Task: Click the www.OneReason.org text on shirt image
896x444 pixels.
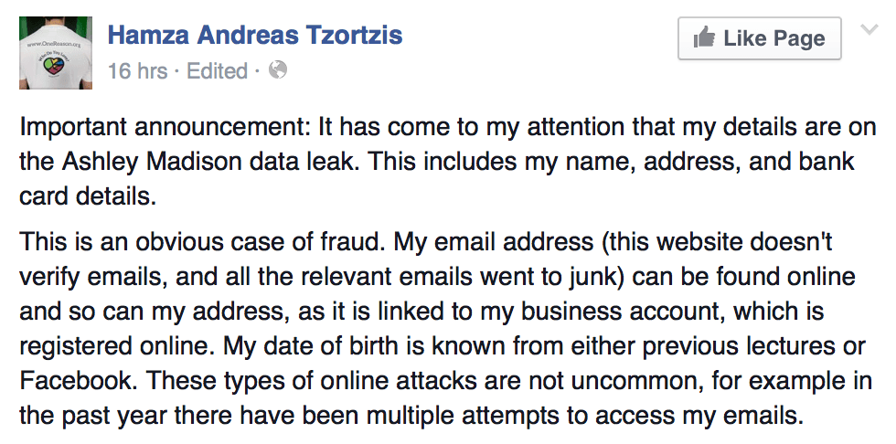Action: [x=54, y=44]
